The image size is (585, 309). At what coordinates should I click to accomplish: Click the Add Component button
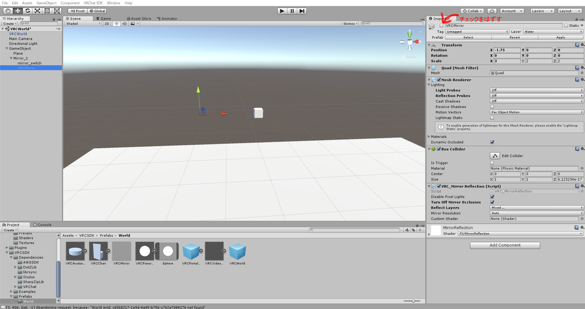(505, 245)
